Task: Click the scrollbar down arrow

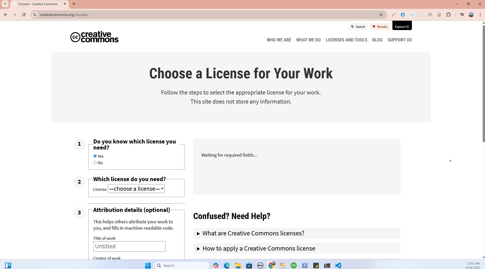Action: point(483,257)
